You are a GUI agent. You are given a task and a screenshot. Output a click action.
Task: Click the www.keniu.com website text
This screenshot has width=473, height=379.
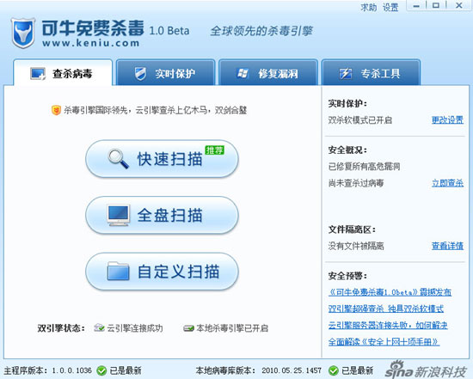pyautogui.click(x=91, y=43)
